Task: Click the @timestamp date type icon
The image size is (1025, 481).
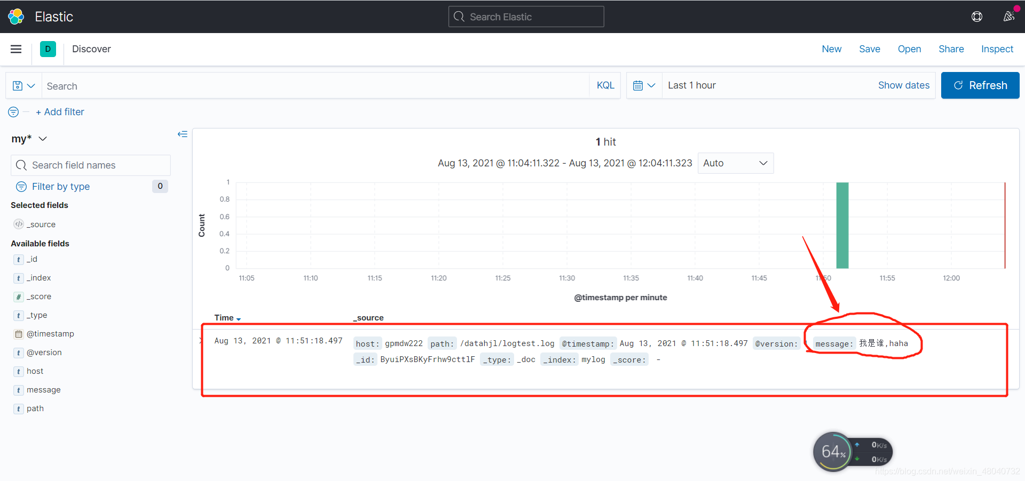Action: click(x=19, y=334)
